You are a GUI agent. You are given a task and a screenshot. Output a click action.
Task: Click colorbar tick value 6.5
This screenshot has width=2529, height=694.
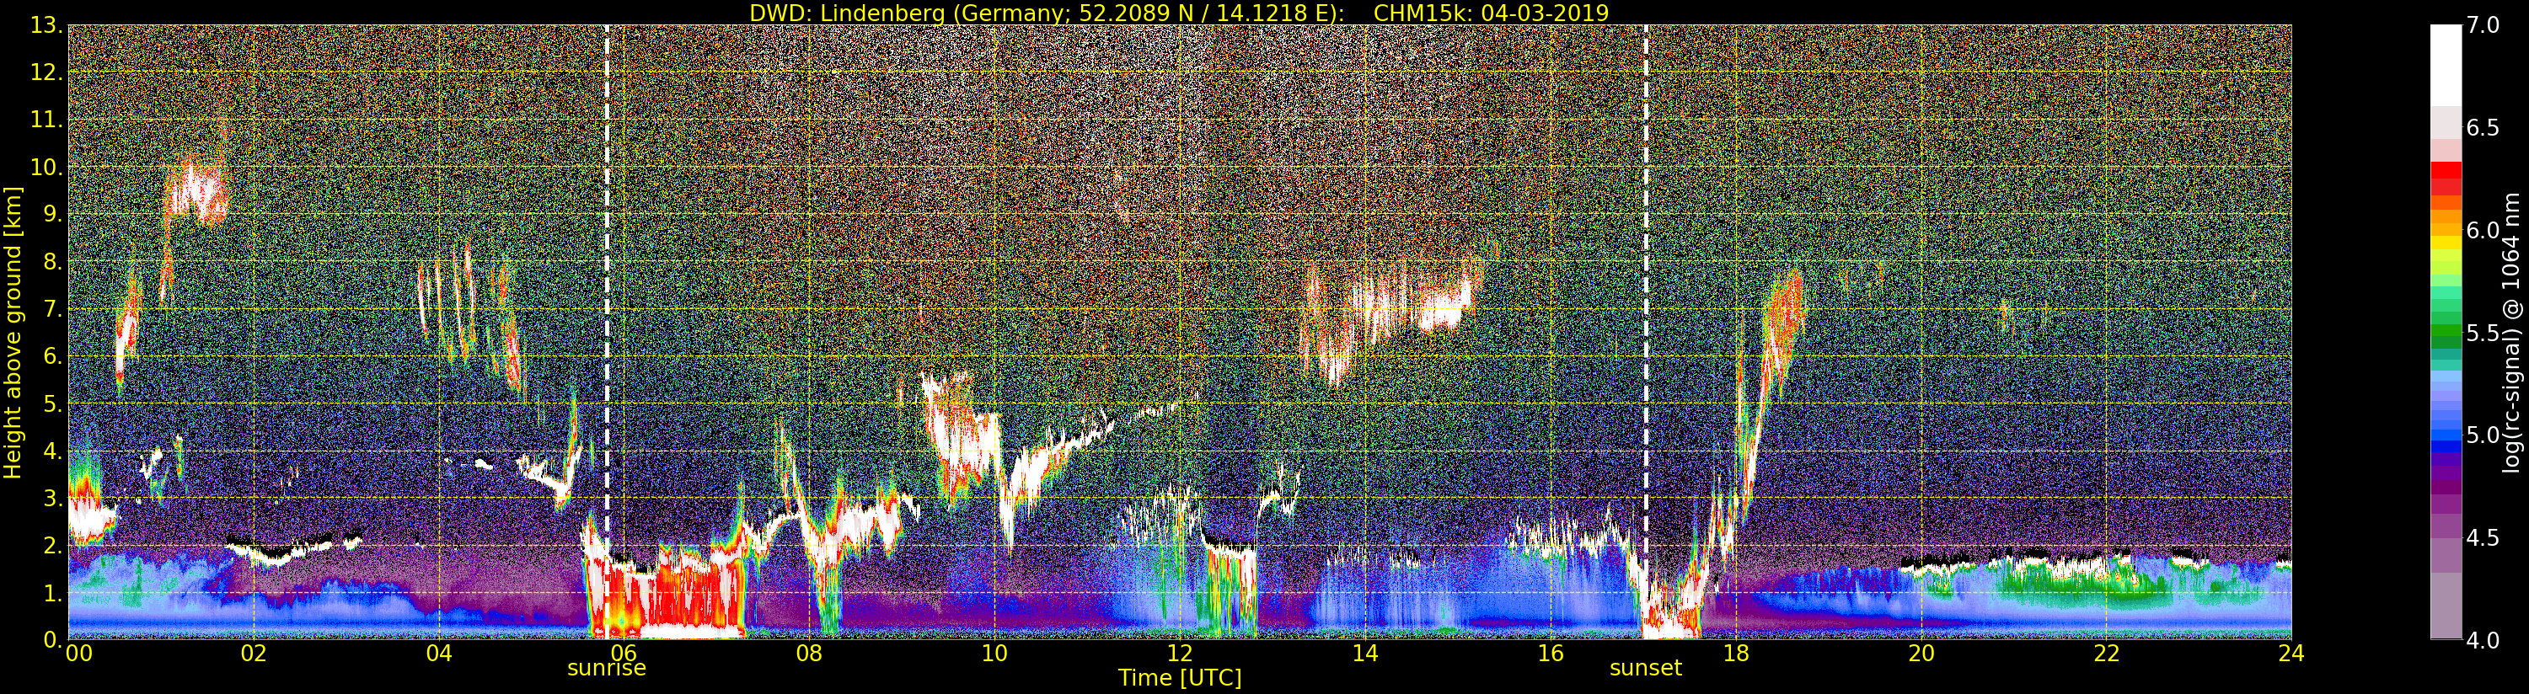pos(2483,128)
